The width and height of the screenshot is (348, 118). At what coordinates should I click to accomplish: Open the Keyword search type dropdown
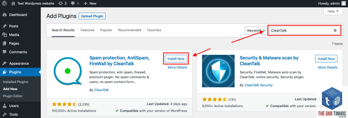[x=256, y=30]
